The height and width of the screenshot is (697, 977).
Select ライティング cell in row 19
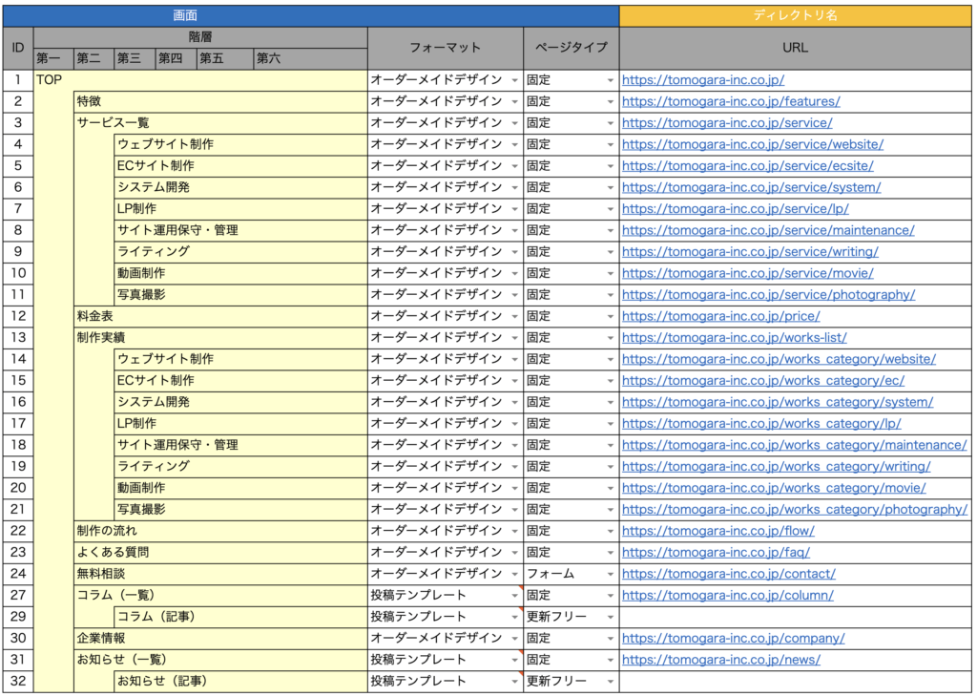pyautogui.click(x=241, y=466)
